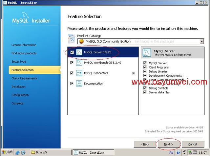The width and height of the screenshot is (210, 156).
Task: Click the Debug Symbols label
Action: pyautogui.click(x=158, y=88)
